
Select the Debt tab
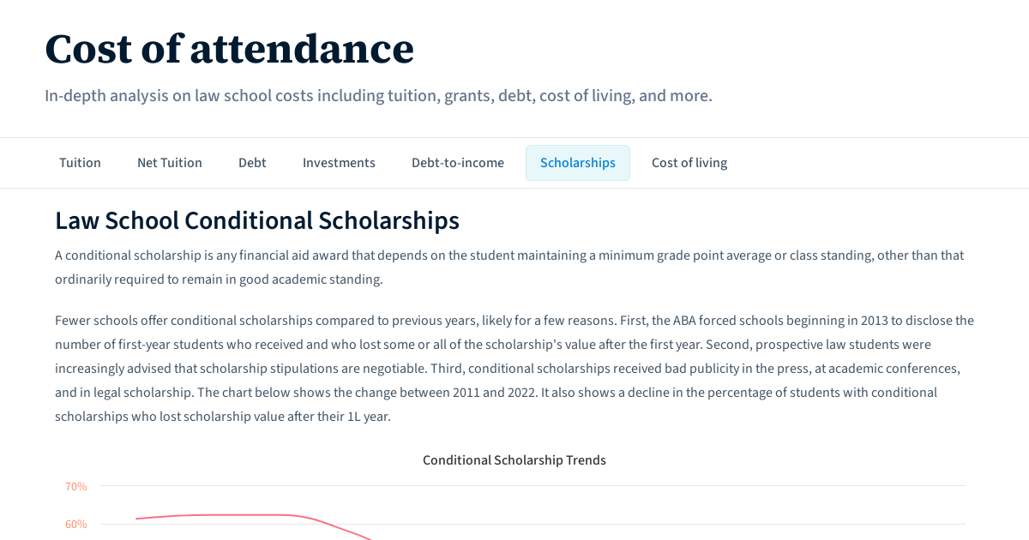click(x=252, y=163)
